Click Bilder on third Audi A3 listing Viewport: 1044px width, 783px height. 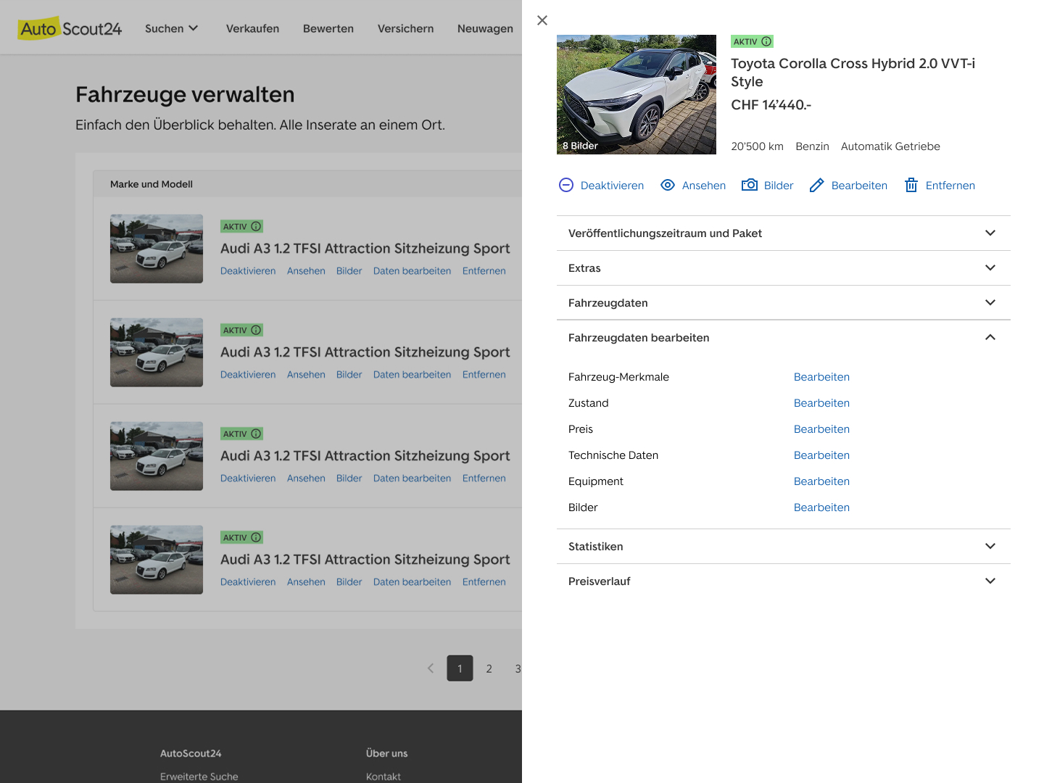[x=349, y=478]
